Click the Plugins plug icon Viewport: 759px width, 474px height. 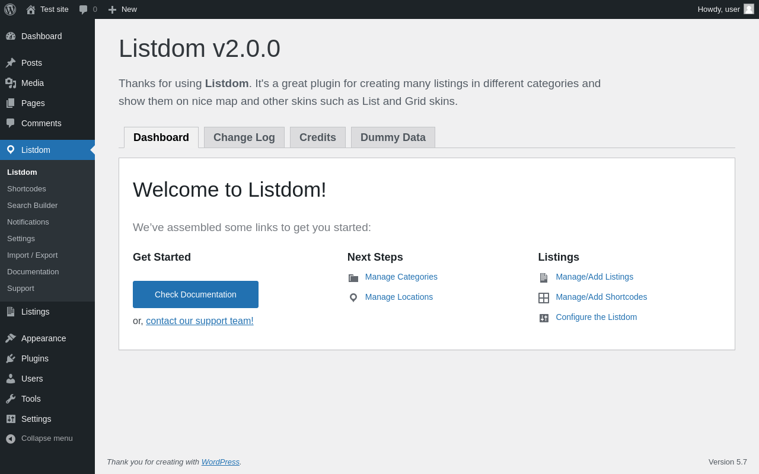(x=11, y=358)
